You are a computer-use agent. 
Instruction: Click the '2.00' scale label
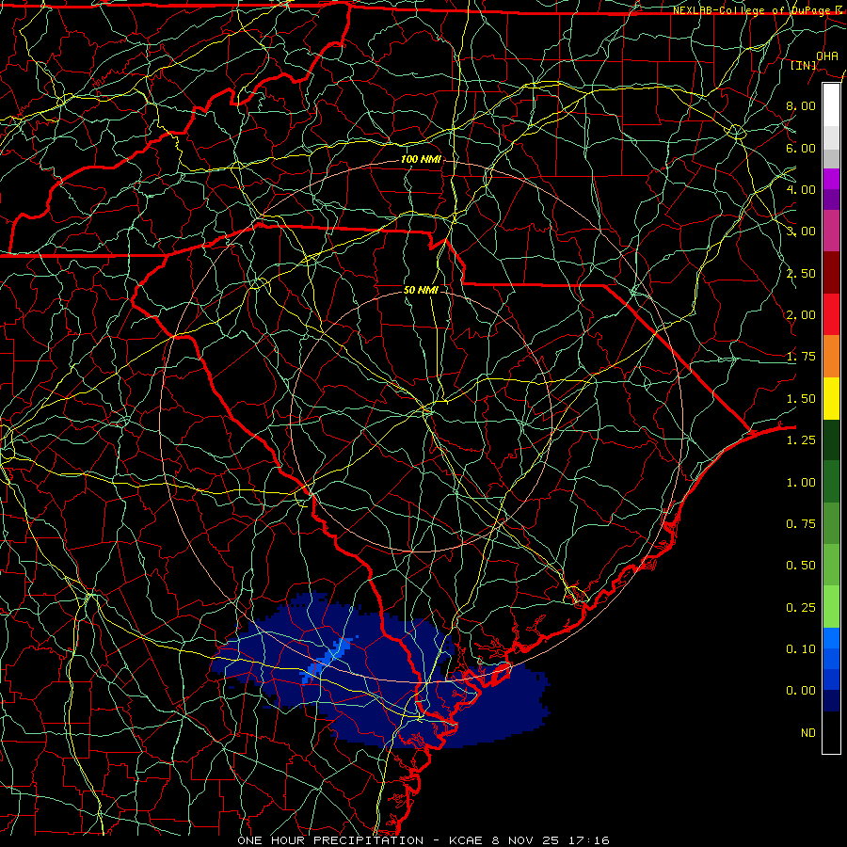tap(801, 315)
